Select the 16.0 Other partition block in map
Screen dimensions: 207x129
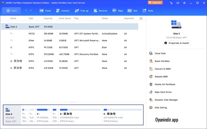32,115
